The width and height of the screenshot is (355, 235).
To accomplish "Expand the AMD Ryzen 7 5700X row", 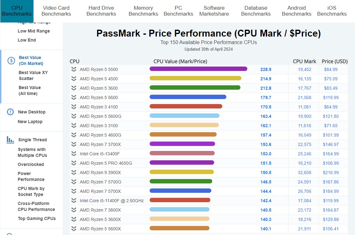I will (x=74, y=191).
